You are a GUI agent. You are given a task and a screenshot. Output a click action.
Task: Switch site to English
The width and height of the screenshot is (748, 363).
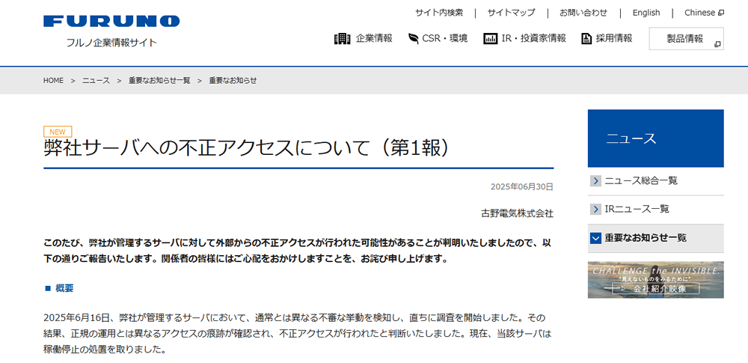pos(646,13)
